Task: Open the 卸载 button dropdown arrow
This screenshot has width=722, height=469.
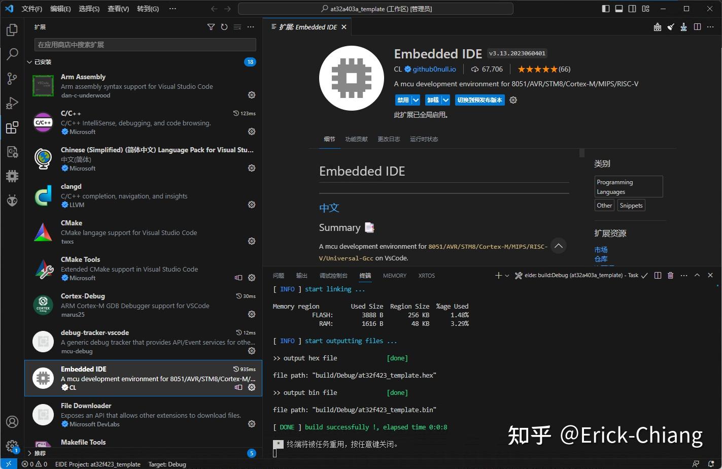Action: tap(445, 100)
